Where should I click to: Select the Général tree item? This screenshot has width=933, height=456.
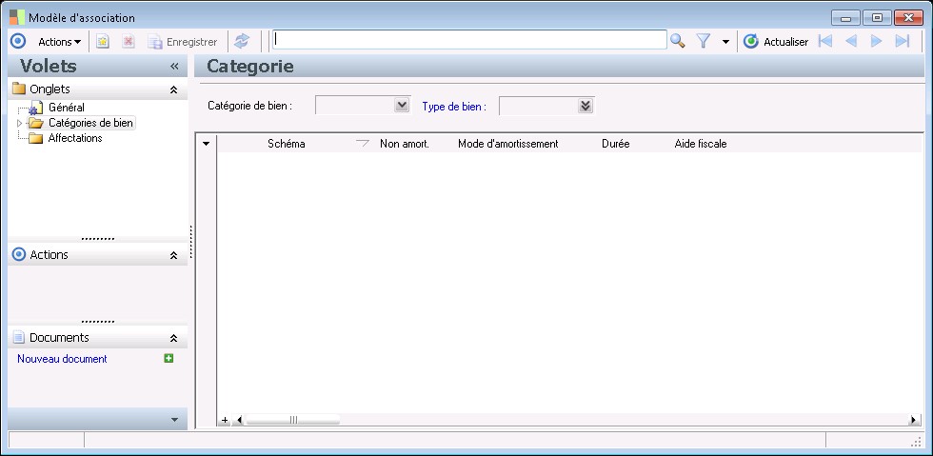67,108
